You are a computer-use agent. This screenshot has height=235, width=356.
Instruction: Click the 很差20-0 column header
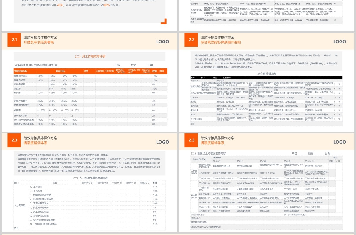click(145, 183)
